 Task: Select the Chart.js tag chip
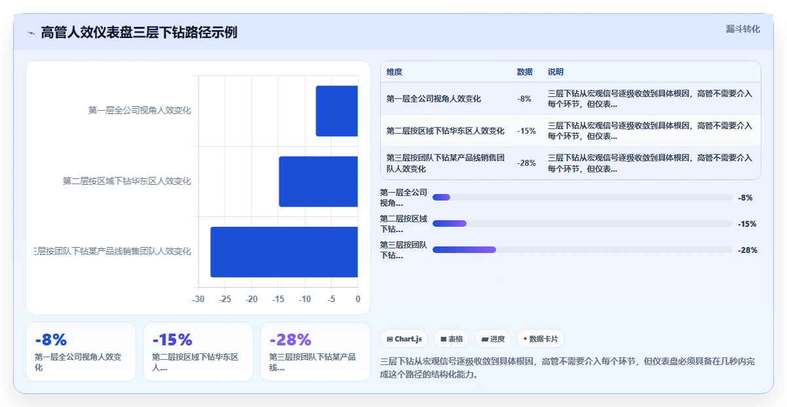[x=404, y=339]
